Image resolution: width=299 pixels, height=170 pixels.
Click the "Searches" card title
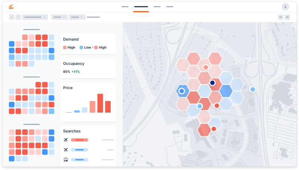tap(72, 131)
